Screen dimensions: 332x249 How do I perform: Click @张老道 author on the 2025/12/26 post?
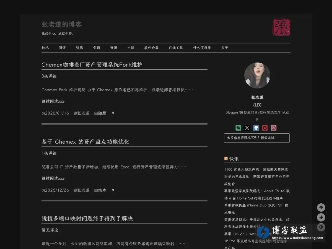click(81, 190)
